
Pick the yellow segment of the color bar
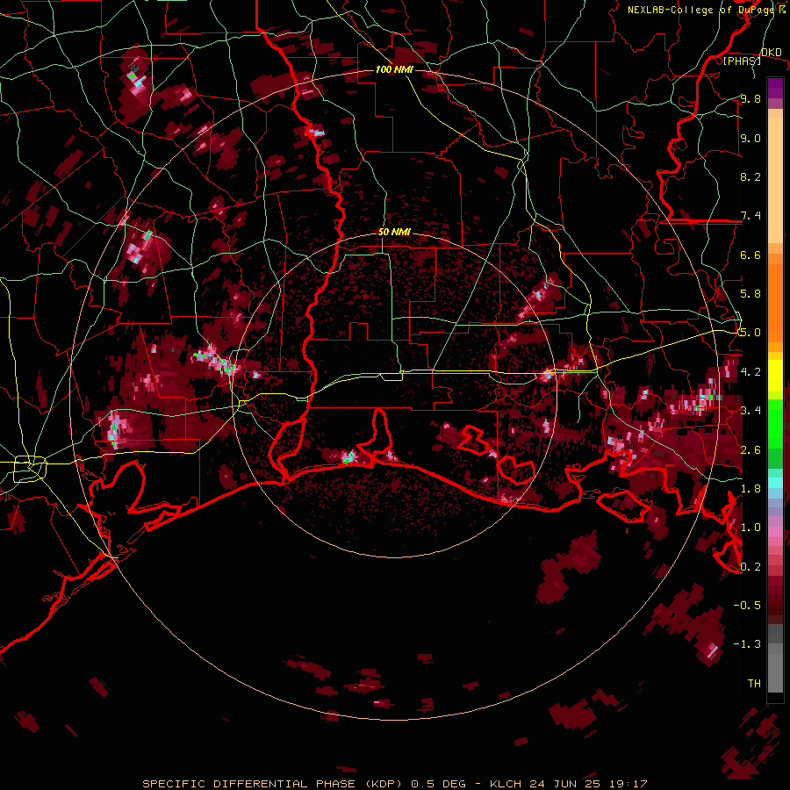point(775,376)
